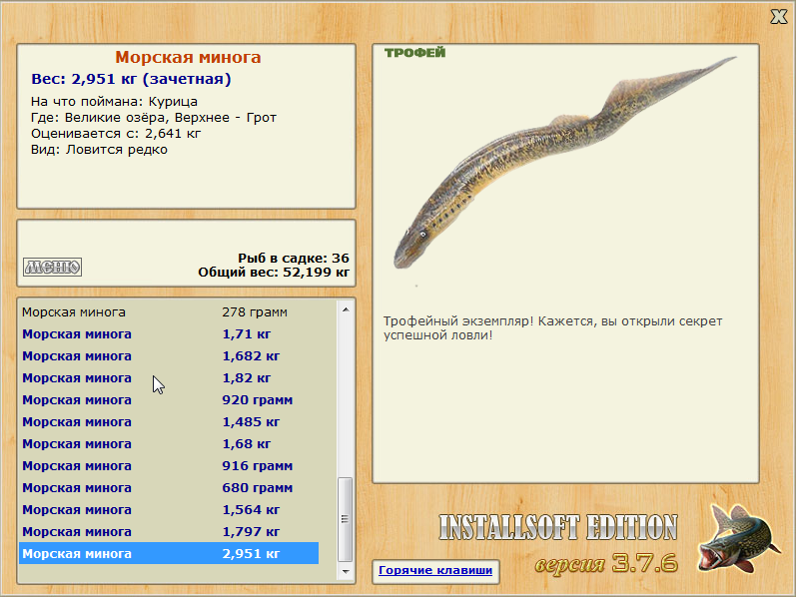Select the Морская минога 1,564 кг entry
The image size is (796, 597).
pyautogui.click(x=169, y=510)
